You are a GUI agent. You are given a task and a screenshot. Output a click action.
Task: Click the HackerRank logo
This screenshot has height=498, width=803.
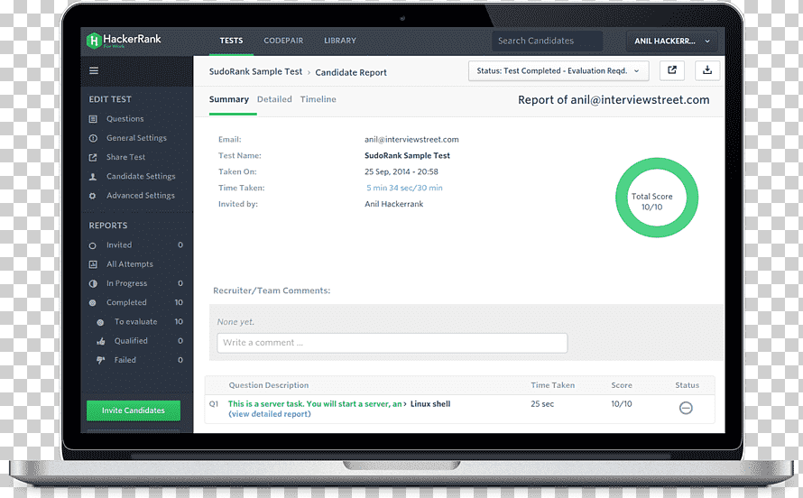click(x=124, y=41)
